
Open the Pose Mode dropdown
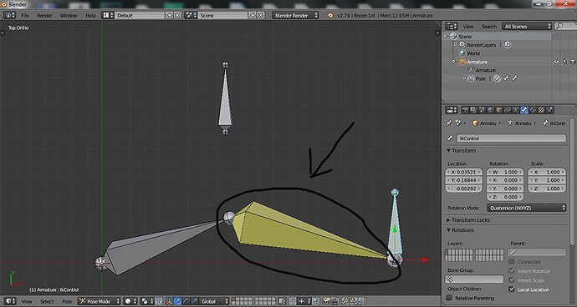coord(99,301)
